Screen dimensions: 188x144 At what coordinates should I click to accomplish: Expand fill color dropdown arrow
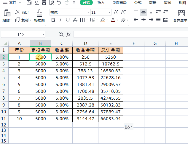107,20
